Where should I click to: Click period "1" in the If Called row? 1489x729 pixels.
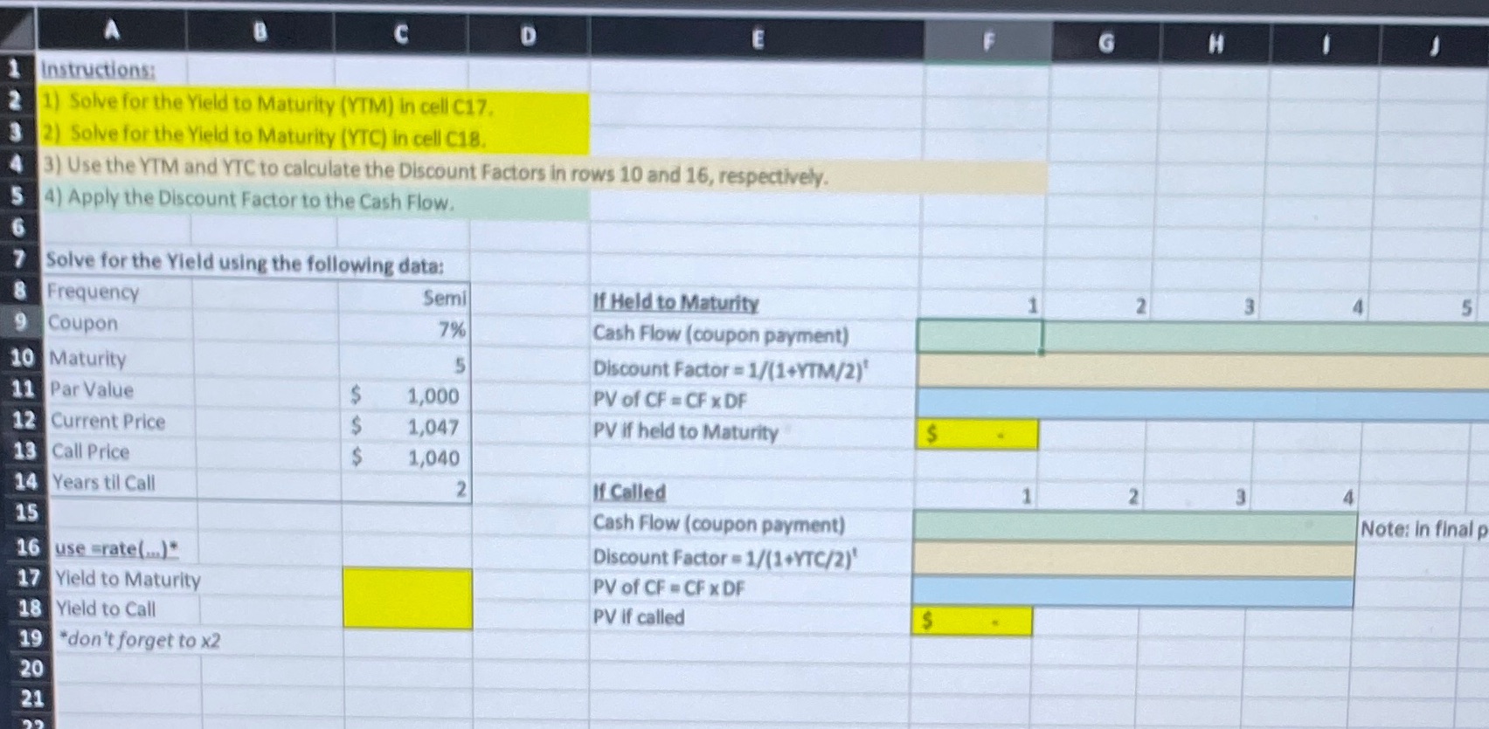(x=1027, y=497)
